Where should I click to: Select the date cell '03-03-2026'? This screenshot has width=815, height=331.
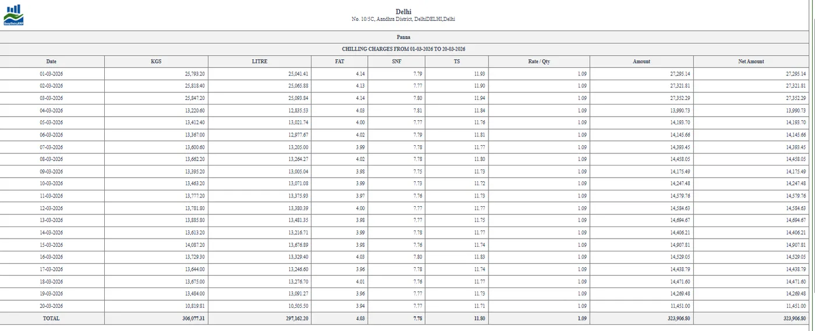tap(52, 98)
